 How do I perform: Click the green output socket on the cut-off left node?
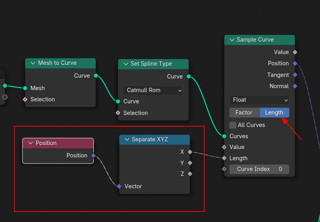point(5,86)
